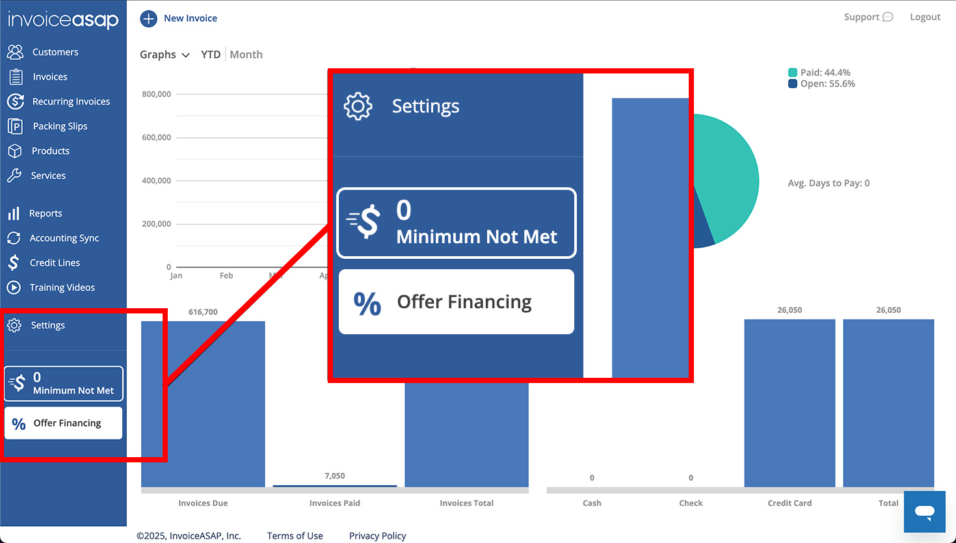Click the Support speech bubble icon
This screenshot has height=543, width=956.
click(888, 17)
